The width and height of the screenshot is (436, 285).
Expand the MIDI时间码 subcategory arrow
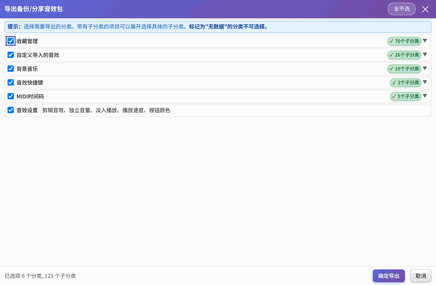425,96
